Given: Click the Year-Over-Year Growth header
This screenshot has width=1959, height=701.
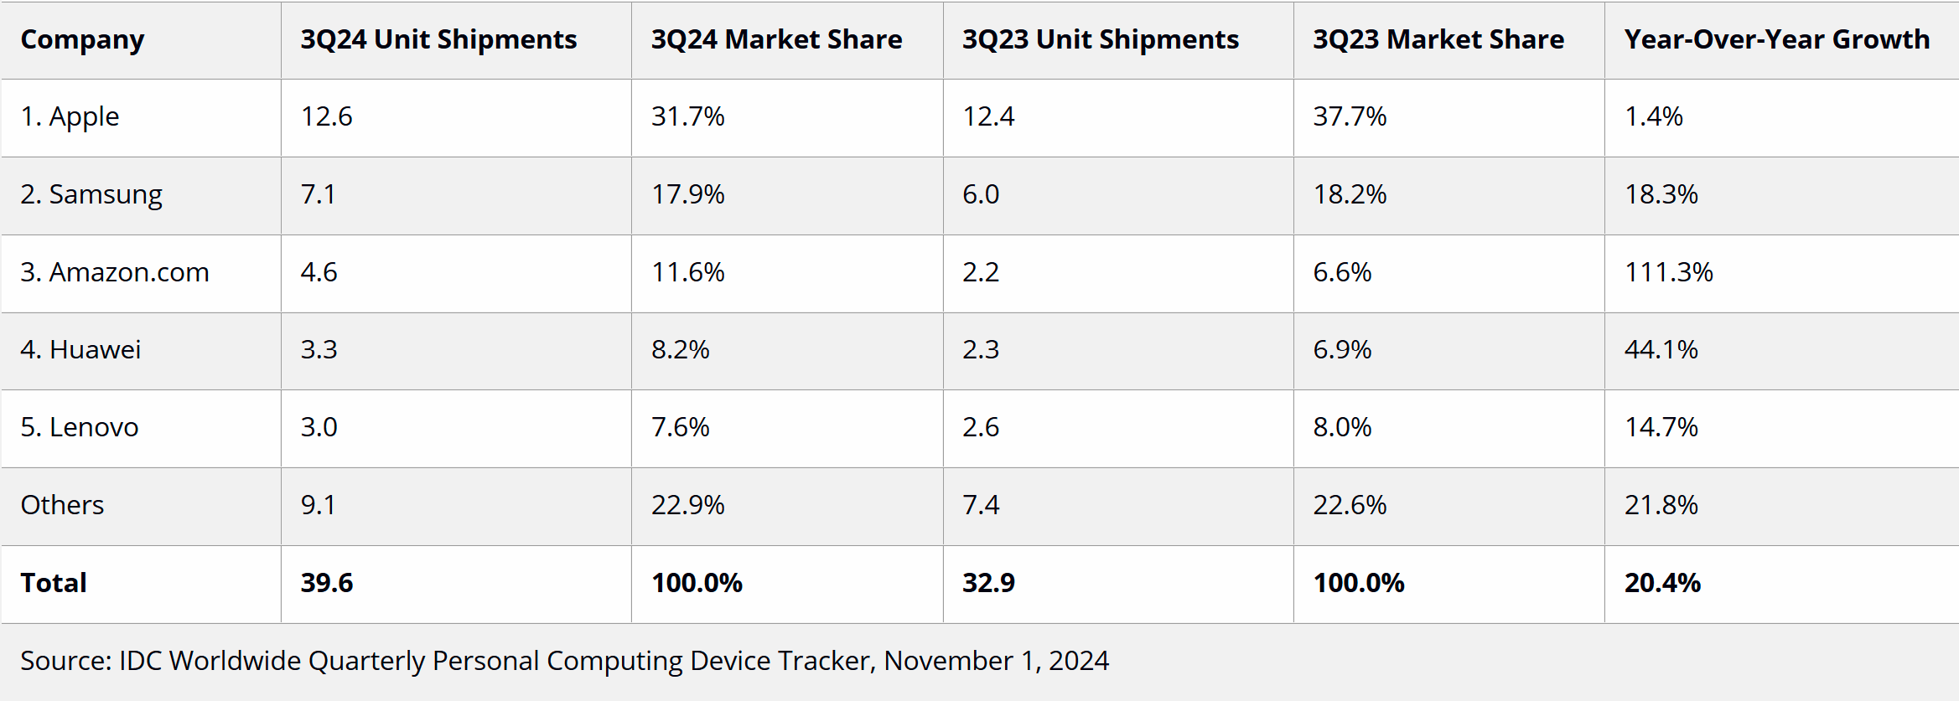Looking at the screenshot, I should click(x=1776, y=39).
